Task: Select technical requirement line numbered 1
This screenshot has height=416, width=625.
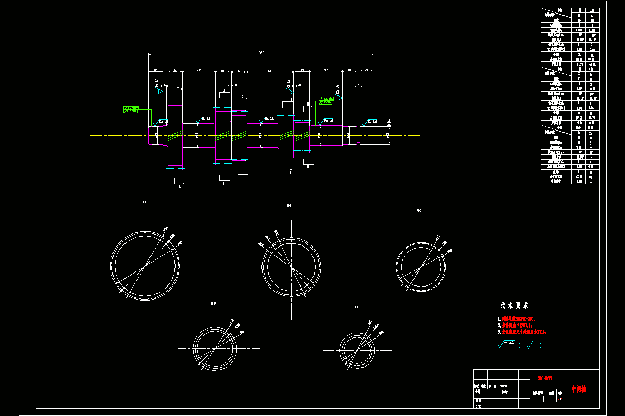Action: (517, 319)
